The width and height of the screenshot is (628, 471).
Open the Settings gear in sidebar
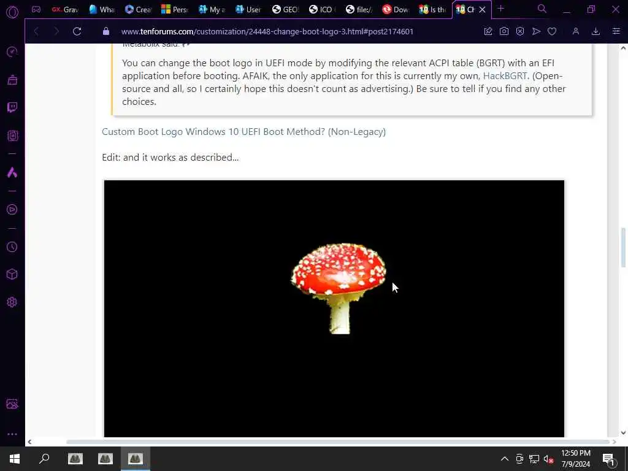click(12, 302)
